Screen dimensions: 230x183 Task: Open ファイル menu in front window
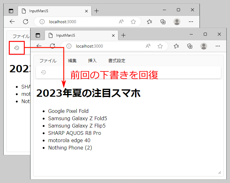tap(48, 61)
